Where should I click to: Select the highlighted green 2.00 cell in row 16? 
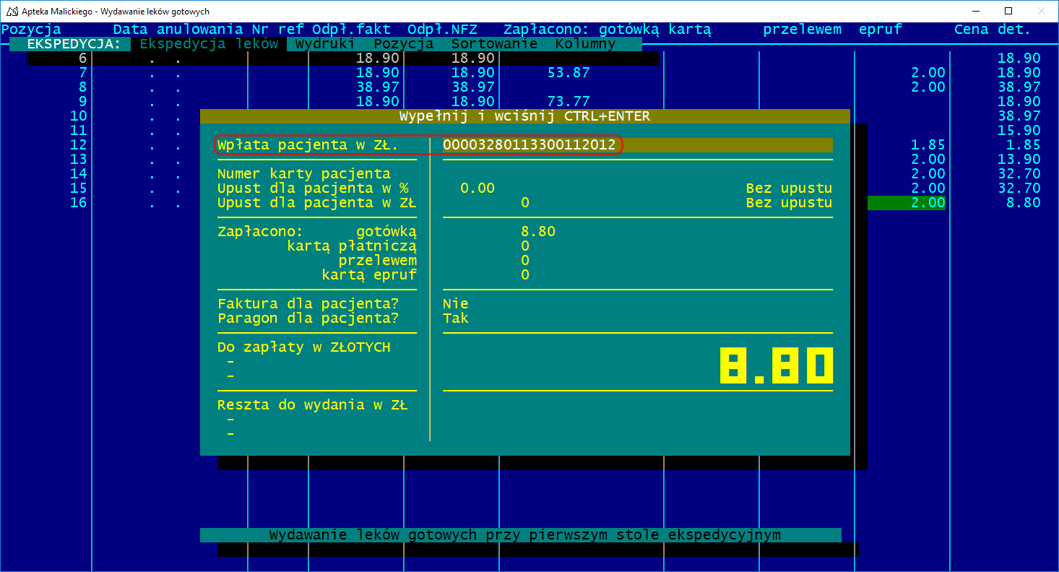tap(907, 203)
